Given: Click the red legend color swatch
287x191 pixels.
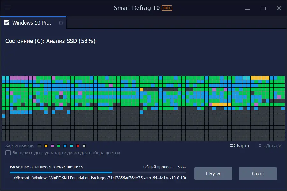Looking at the screenshot, I should (x=78, y=146).
